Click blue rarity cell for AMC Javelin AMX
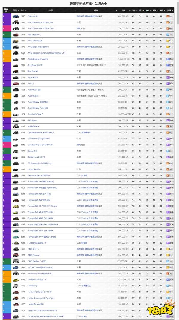This screenshot has width=179, height=320. coord(7,41)
